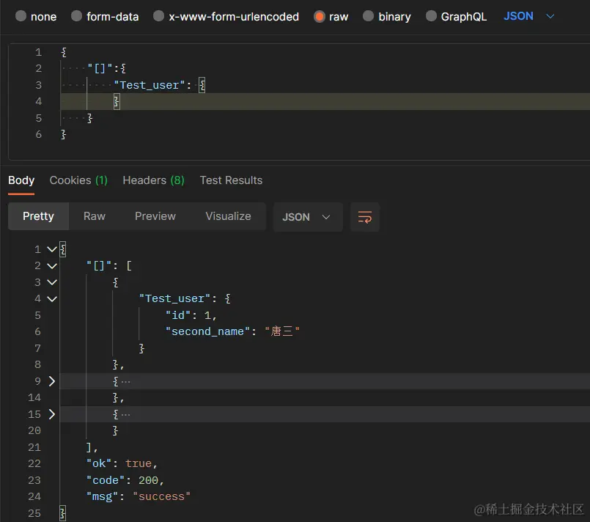
Task: Click the "code": 200 line
Action: 125,480
